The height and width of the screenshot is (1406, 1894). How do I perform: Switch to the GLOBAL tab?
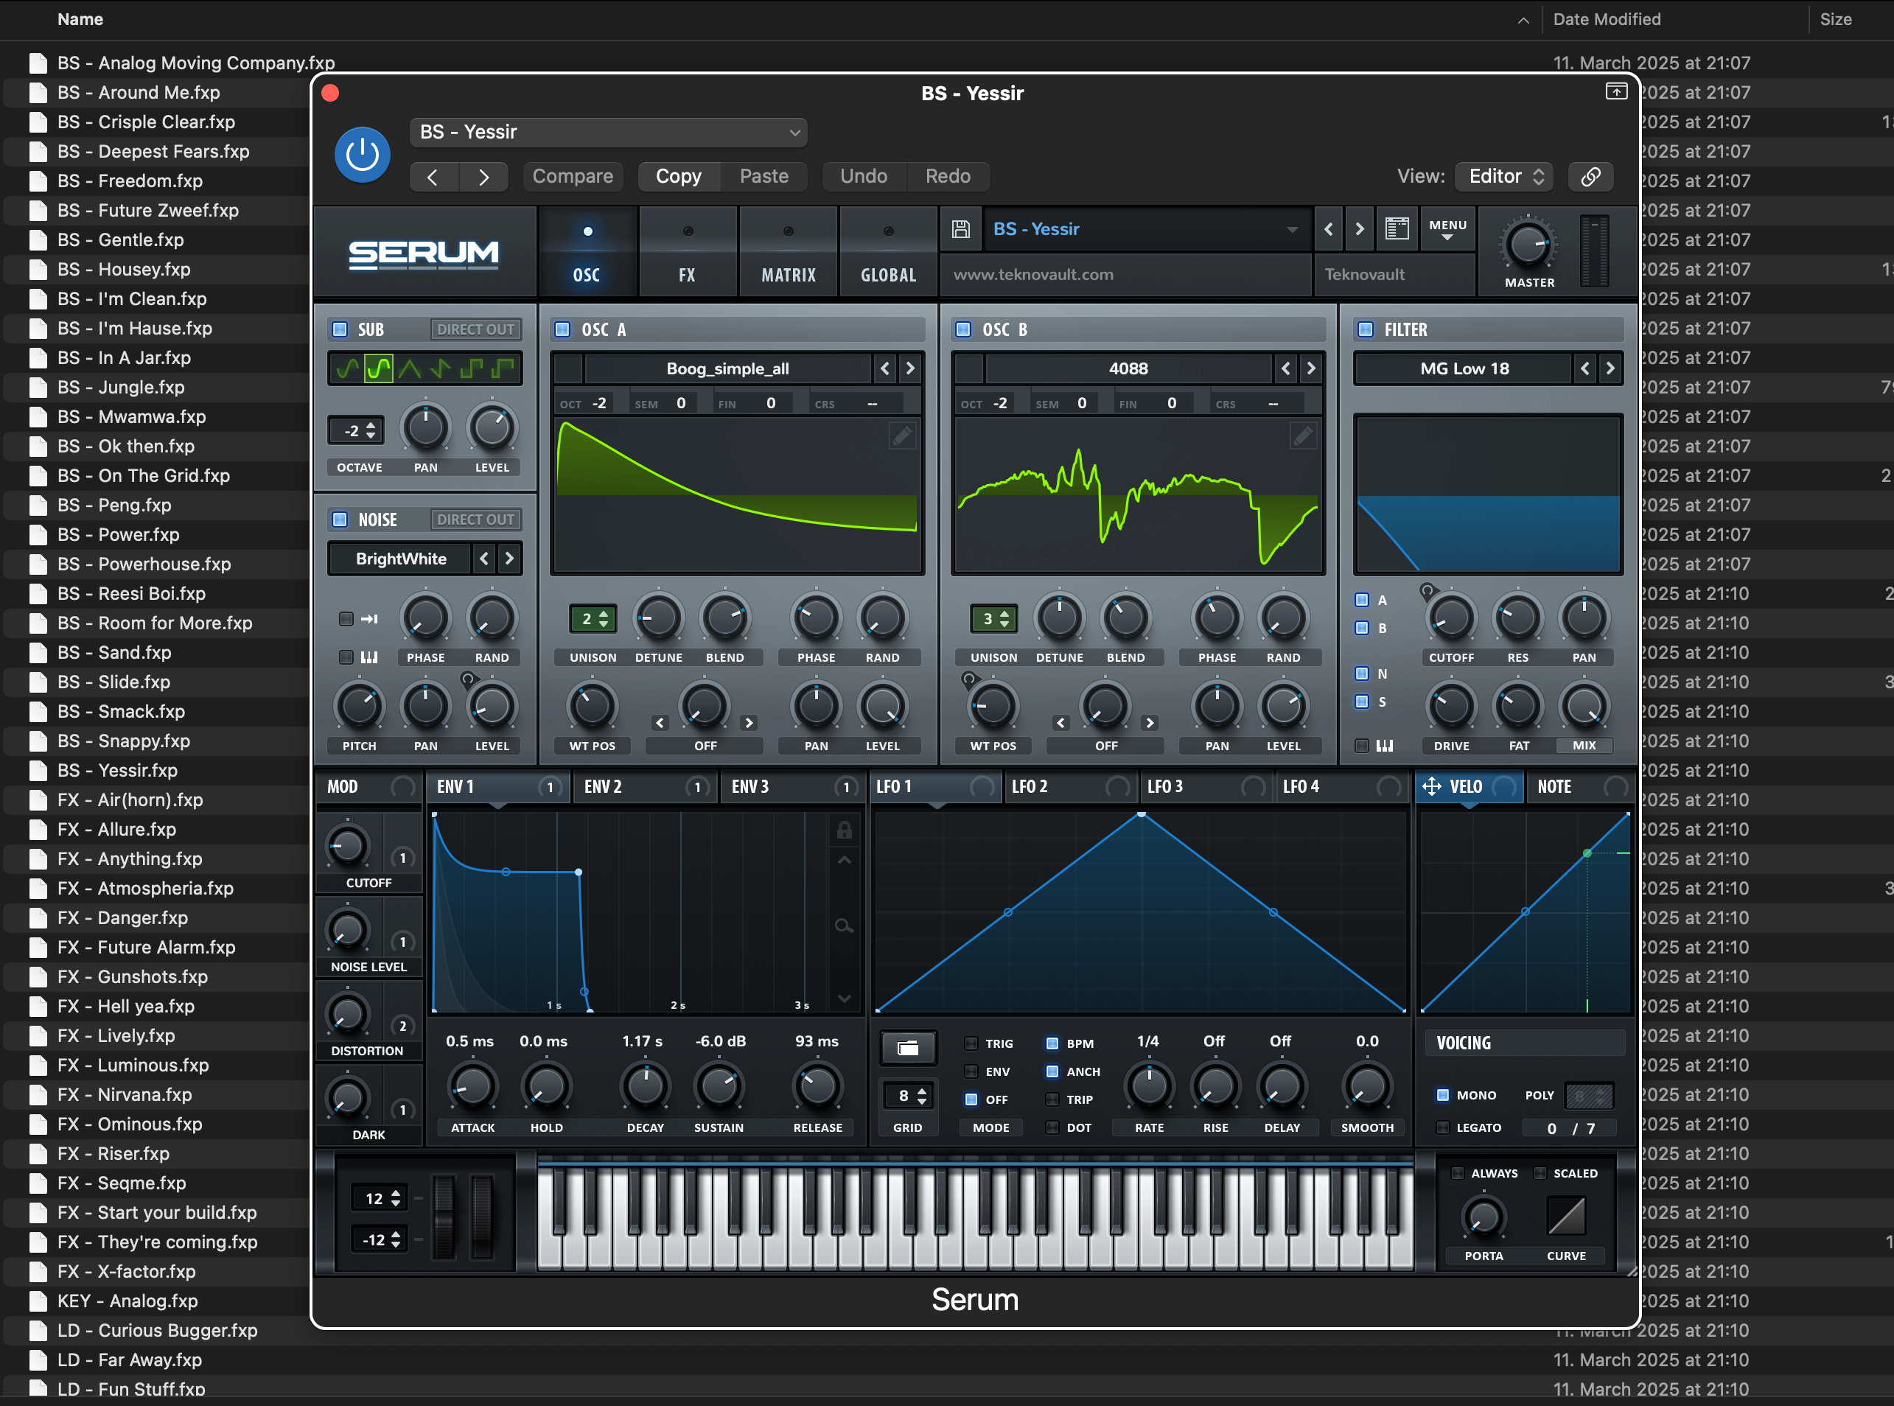click(x=888, y=253)
